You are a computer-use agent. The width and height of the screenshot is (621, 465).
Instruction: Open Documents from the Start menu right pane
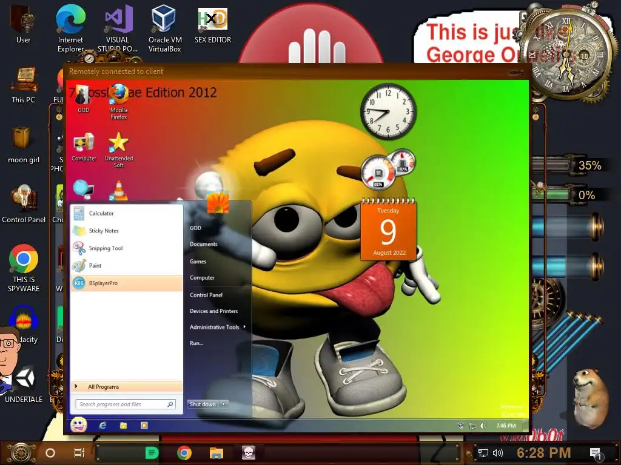click(204, 245)
